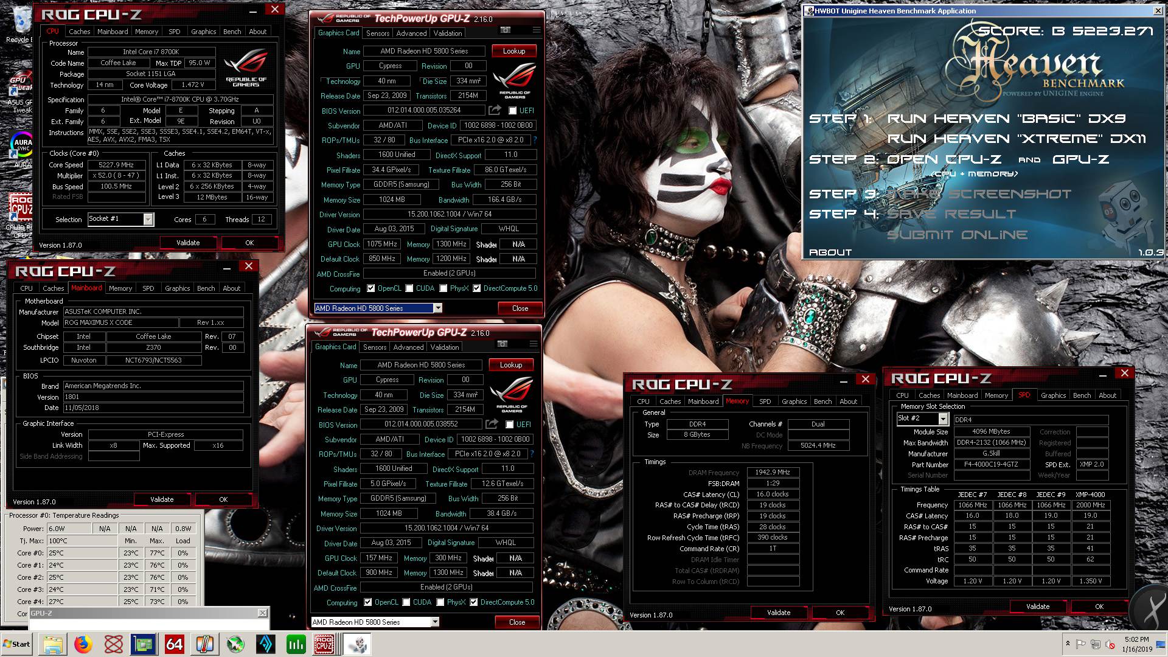The image size is (1168, 657).
Task: Click the BIOS export icon in bottom GPU-Z
Action: 492,424
